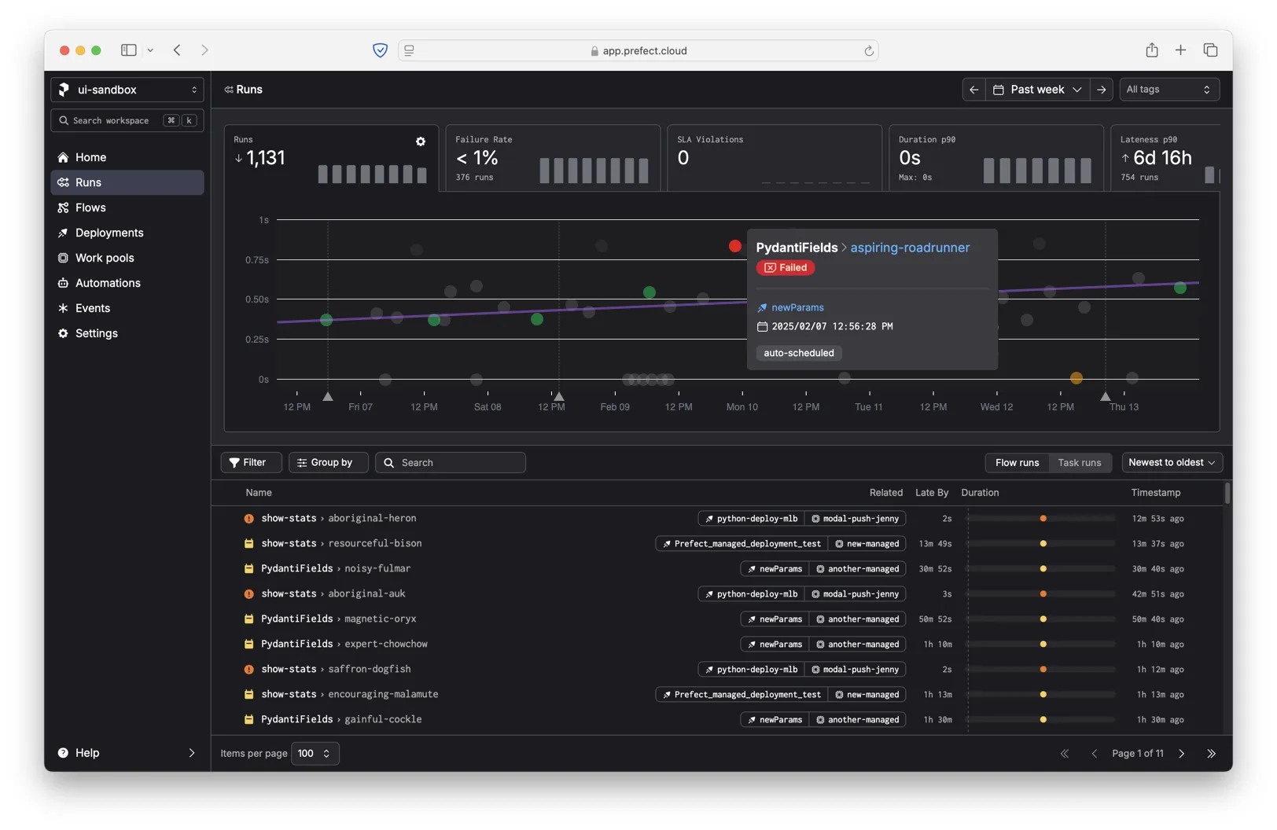Viewport: 1277px width, 830px height.
Task: Focus the Search workspace field
Action: pos(127,120)
